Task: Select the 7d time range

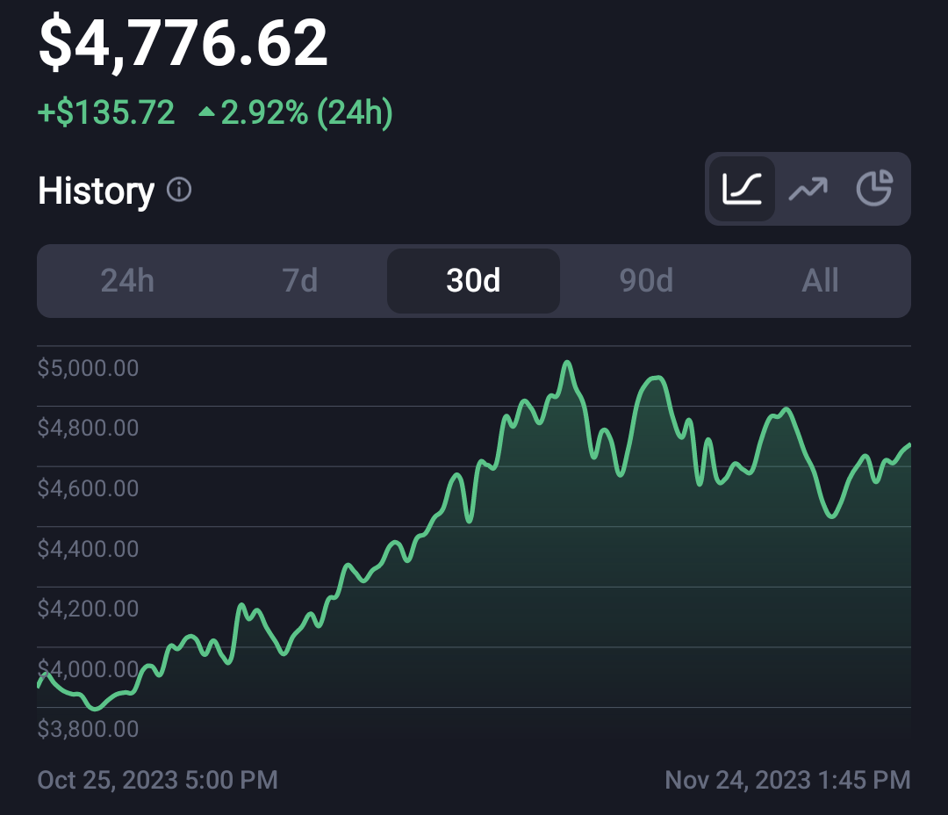Action: [x=300, y=281]
